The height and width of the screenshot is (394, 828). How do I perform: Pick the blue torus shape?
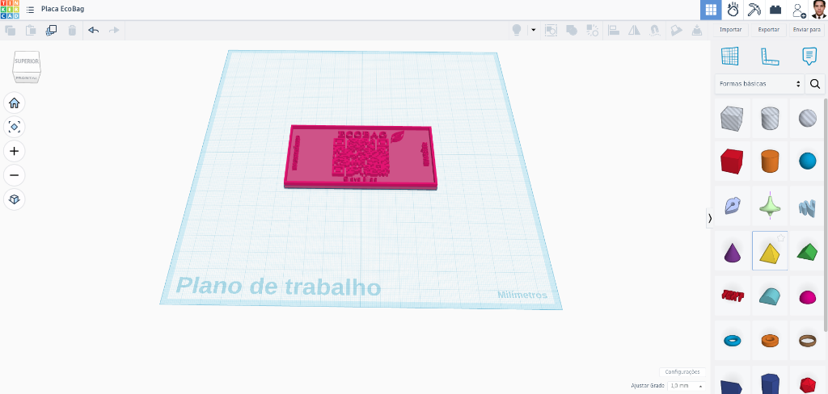pos(732,341)
